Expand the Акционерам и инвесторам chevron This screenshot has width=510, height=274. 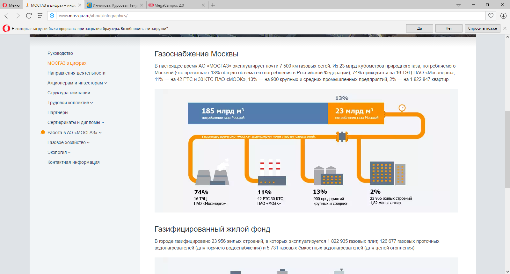106,83
